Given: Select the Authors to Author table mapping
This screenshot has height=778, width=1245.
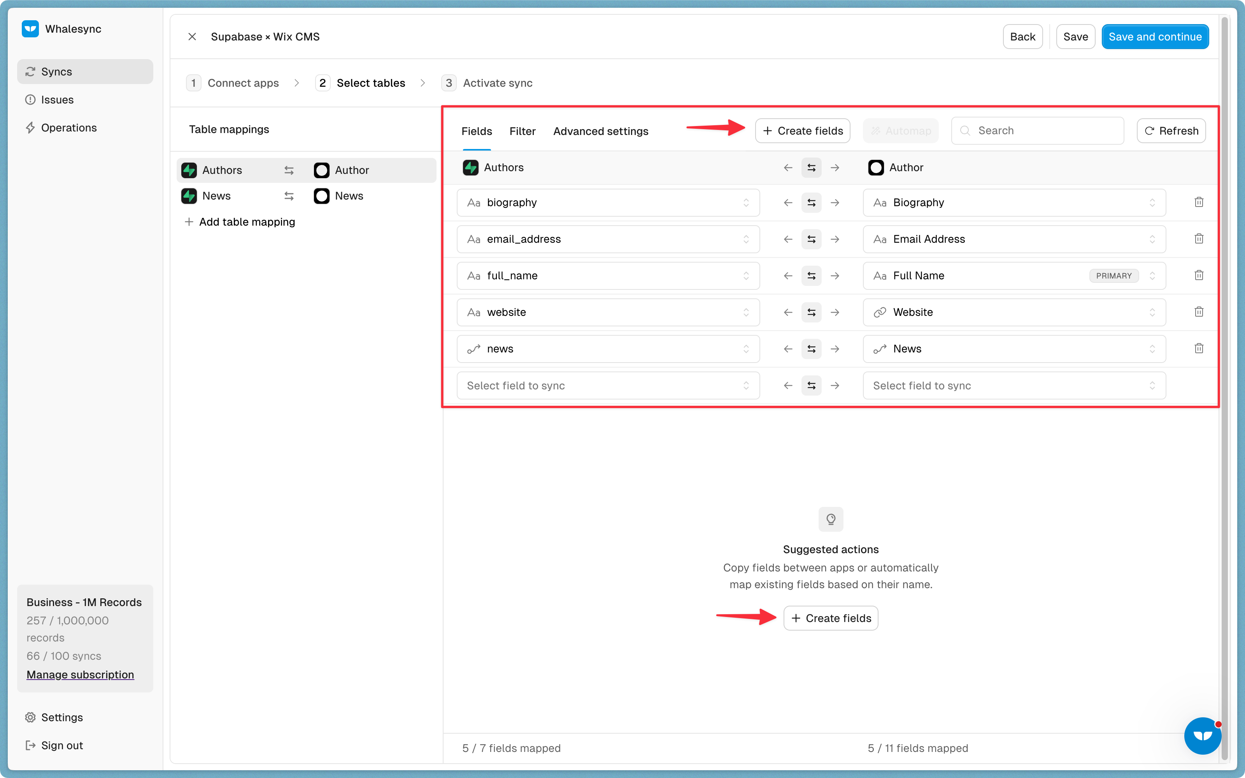Looking at the screenshot, I should coord(306,170).
